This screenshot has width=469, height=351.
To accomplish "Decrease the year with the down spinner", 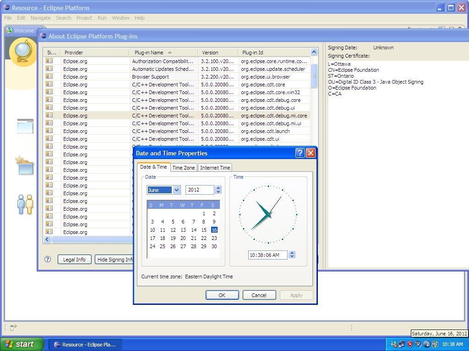I will point(218,192).
